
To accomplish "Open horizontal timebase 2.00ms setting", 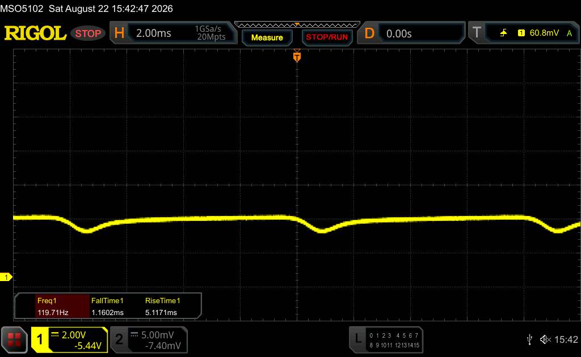I will point(153,33).
